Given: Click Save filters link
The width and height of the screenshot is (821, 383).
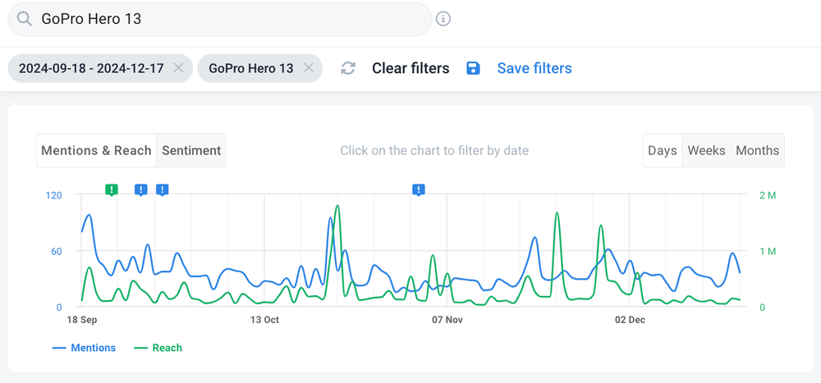Looking at the screenshot, I should [534, 69].
